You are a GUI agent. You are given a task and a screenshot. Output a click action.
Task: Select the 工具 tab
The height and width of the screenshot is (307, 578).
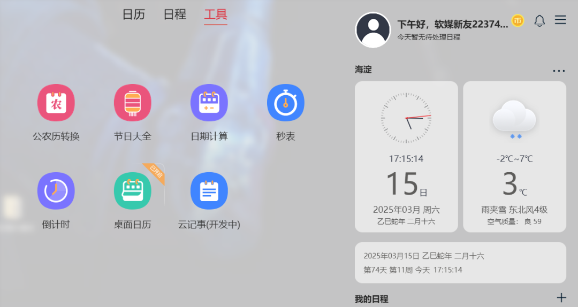(x=216, y=16)
